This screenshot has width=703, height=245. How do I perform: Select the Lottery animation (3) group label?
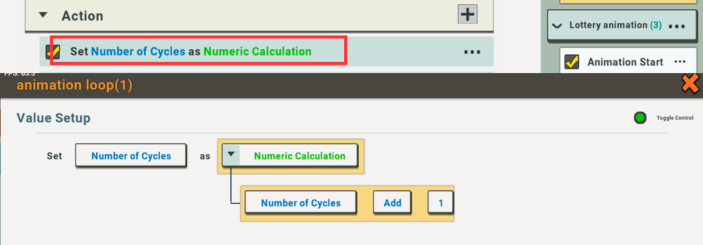615,26
